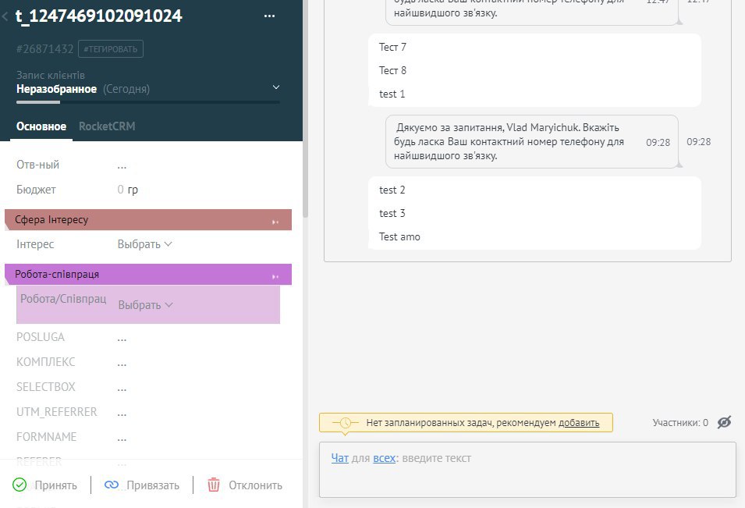This screenshot has width=745, height=508.
Task: Click the back arrow beside the lead title
Action: click(5, 16)
